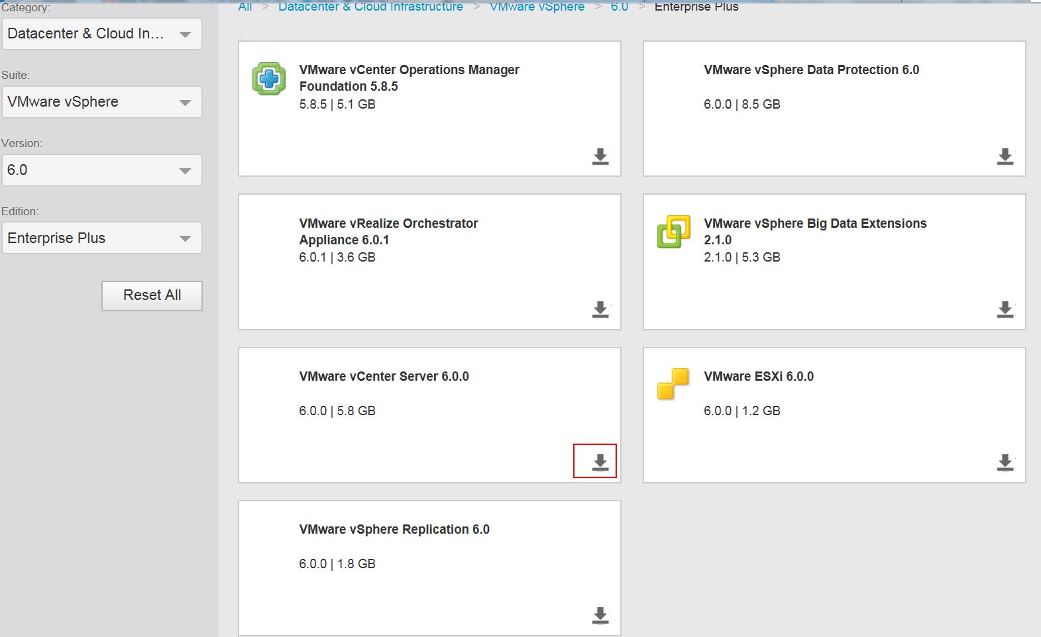Download VMware vCenter Server 6.0.0

point(600,462)
